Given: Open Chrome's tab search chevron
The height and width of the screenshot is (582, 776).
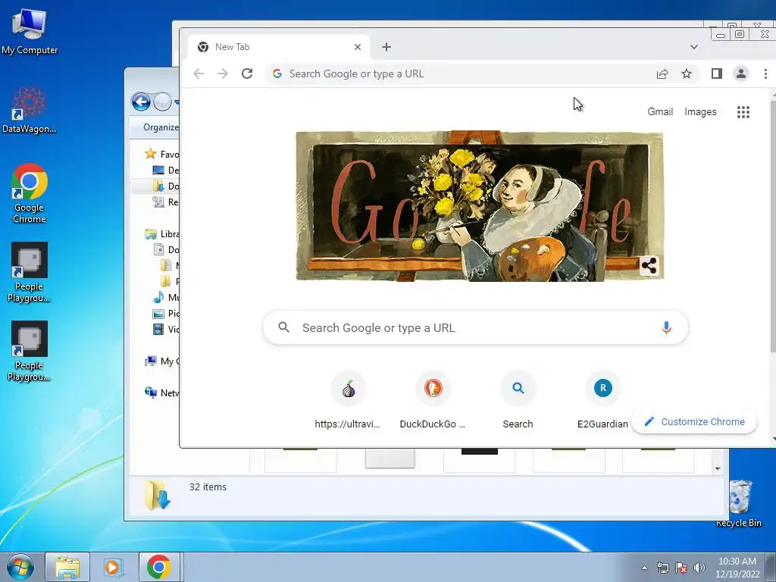Looking at the screenshot, I should click(694, 47).
